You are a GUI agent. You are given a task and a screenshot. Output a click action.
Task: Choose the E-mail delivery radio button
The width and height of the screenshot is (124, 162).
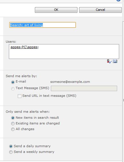coord(13,82)
